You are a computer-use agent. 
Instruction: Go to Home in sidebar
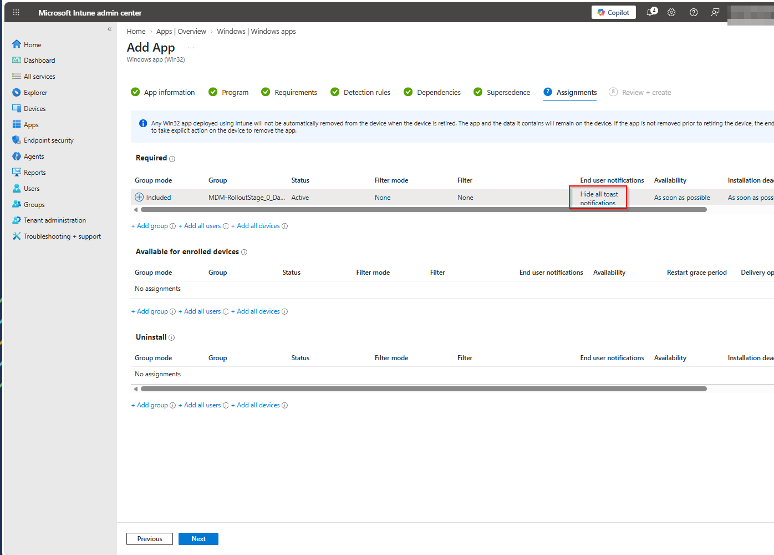click(32, 45)
